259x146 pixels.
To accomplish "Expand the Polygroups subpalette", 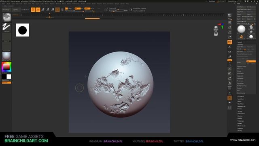I will (241, 121).
